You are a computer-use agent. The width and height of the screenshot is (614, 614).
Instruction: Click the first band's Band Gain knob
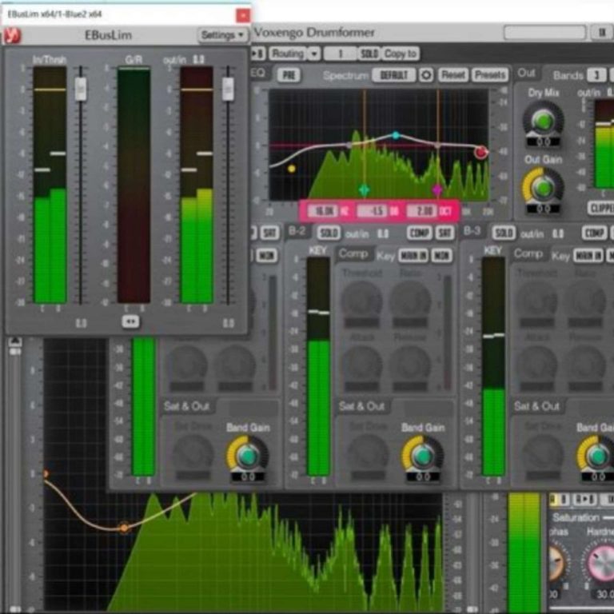pos(248,456)
